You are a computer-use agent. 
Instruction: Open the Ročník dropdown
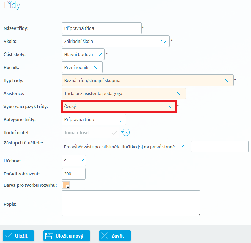point(82,67)
